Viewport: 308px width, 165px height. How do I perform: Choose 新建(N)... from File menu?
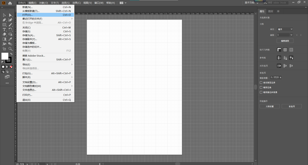coord(46,7)
